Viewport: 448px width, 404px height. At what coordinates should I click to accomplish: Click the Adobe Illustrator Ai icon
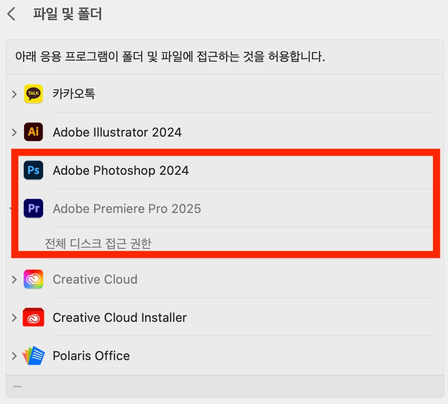[33, 132]
